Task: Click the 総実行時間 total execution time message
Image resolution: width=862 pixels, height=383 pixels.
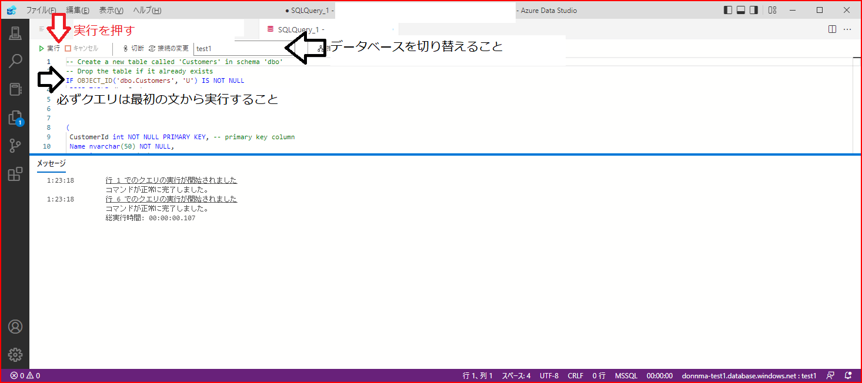Action: point(151,218)
